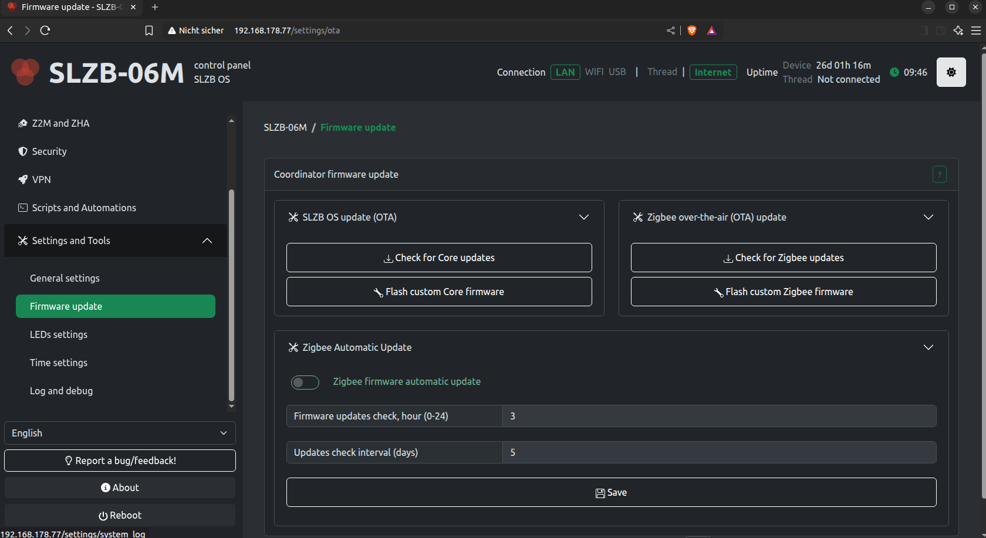Viewport: 986px width, 538px height.
Task: Click the LAN connection badge
Action: click(565, 72)
